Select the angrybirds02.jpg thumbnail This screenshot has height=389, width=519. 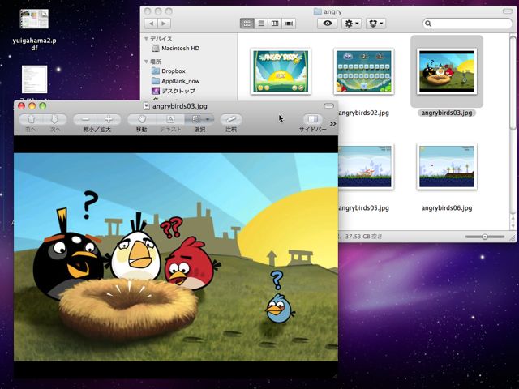pyautogui.click(x=364, y=71)
